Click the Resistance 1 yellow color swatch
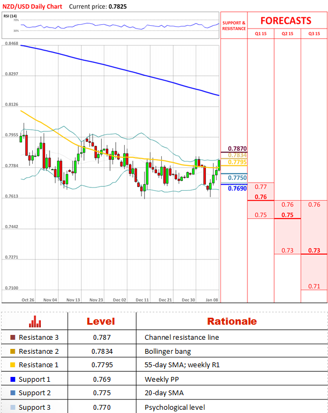 [12, 365]
